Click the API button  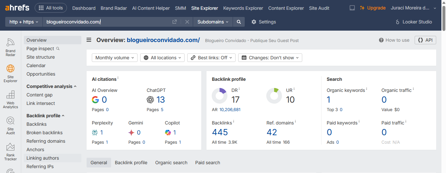point(425,40)
